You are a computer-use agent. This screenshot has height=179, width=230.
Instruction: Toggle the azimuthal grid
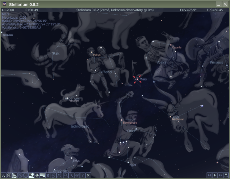click(x=20, y=175)
